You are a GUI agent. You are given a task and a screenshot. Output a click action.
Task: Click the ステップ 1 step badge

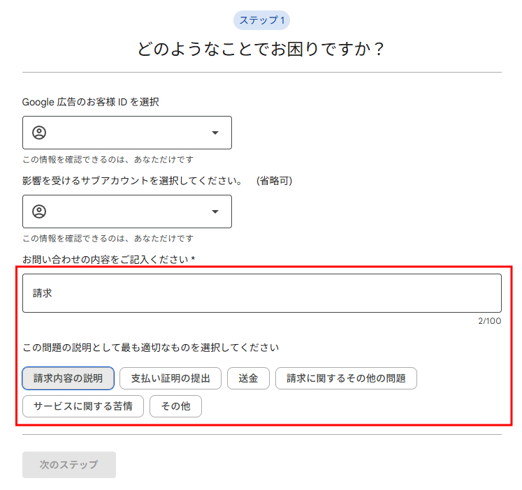coord(261,20)
